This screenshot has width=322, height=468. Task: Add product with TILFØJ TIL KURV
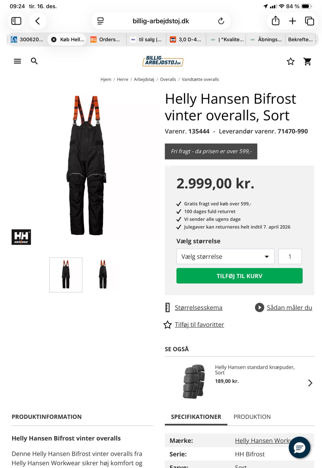[239, 276]
